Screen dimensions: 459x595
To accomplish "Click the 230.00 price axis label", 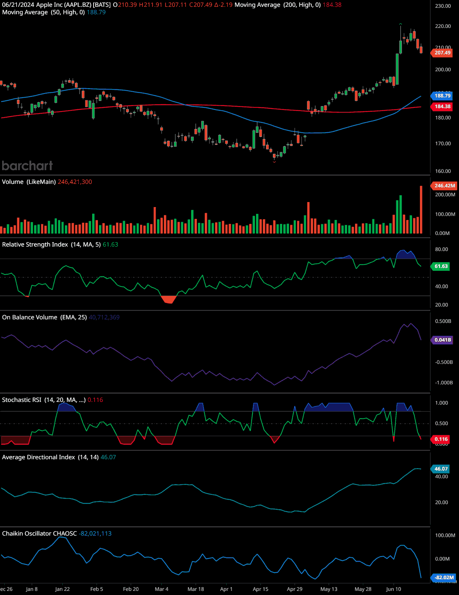I will pos(443,6).
